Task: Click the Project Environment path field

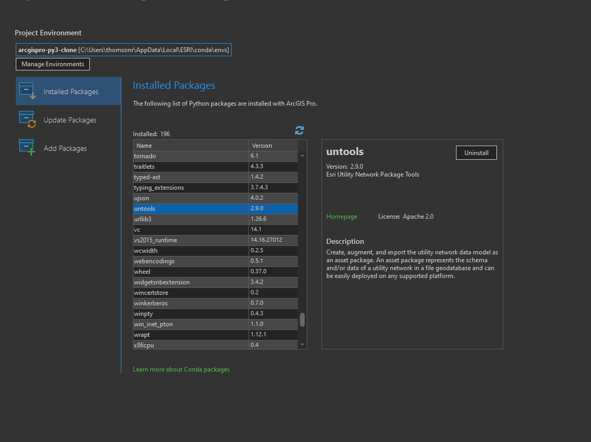Action: coord(124,50)
